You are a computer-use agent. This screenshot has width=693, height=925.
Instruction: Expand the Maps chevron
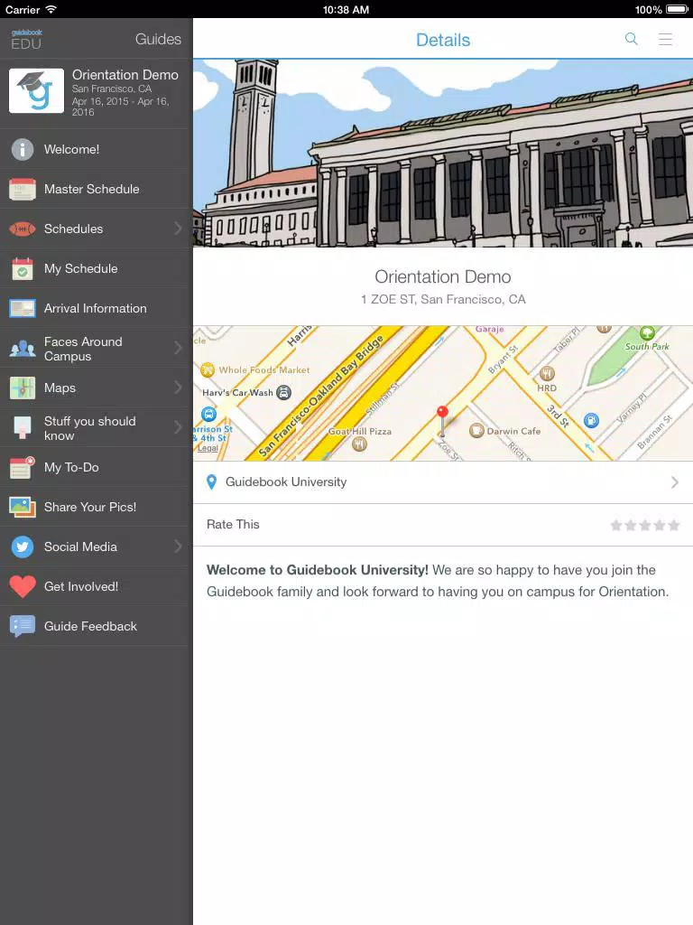point(178,388)
